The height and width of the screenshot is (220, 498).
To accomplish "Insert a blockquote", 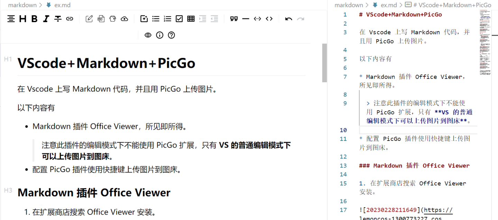I will point(234,19).
